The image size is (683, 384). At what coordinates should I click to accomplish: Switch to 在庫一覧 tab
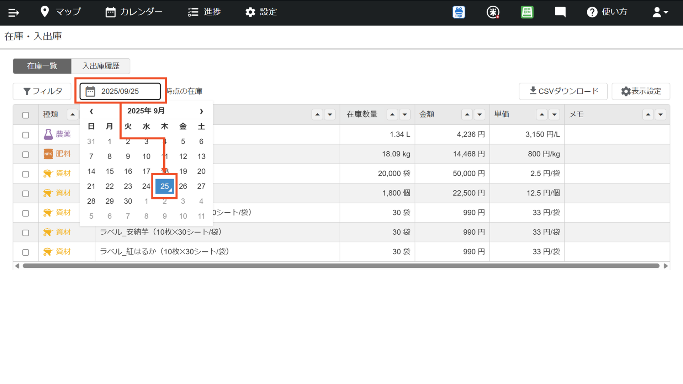pyautogui.click(x=42, y=66)
